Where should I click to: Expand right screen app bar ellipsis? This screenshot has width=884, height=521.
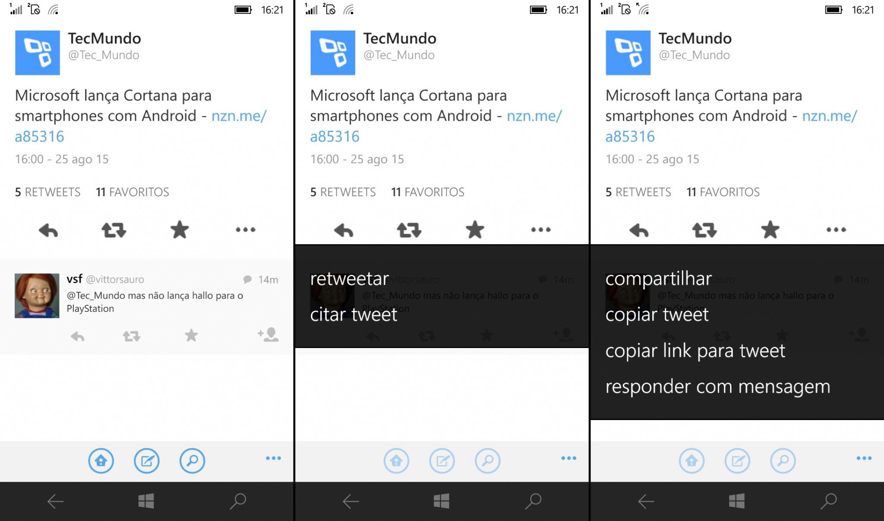[864, 458]
